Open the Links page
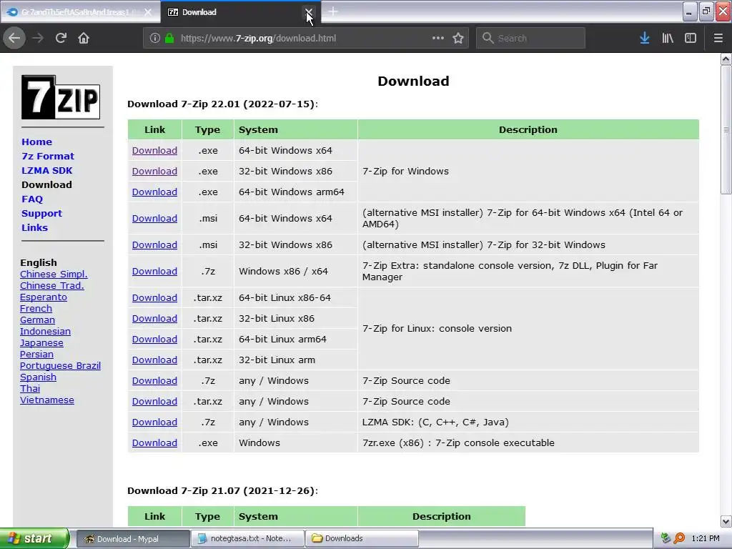 tap(34, 228)
